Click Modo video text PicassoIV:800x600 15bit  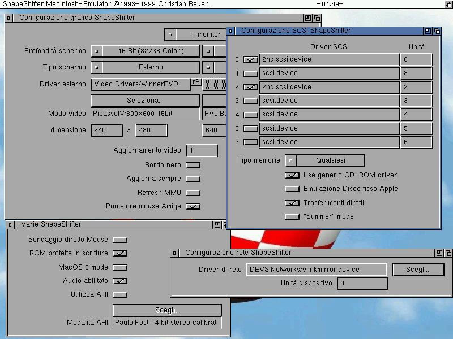pos(133,114)
